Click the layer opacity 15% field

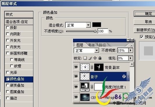123,50
